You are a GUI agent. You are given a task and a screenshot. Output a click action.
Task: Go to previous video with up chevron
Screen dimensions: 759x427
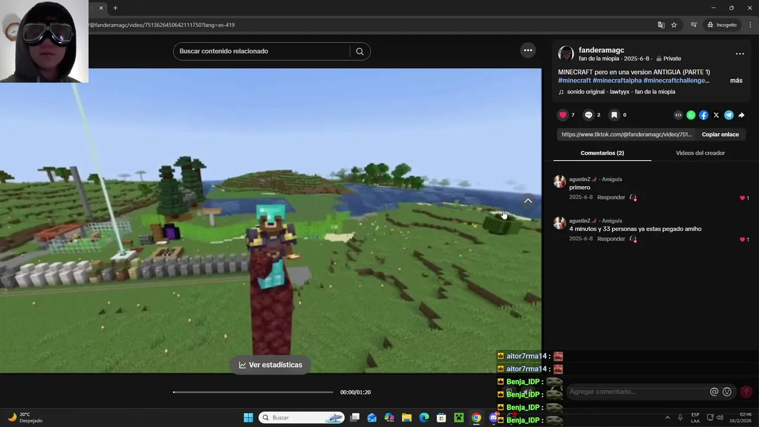click(528, 201)
